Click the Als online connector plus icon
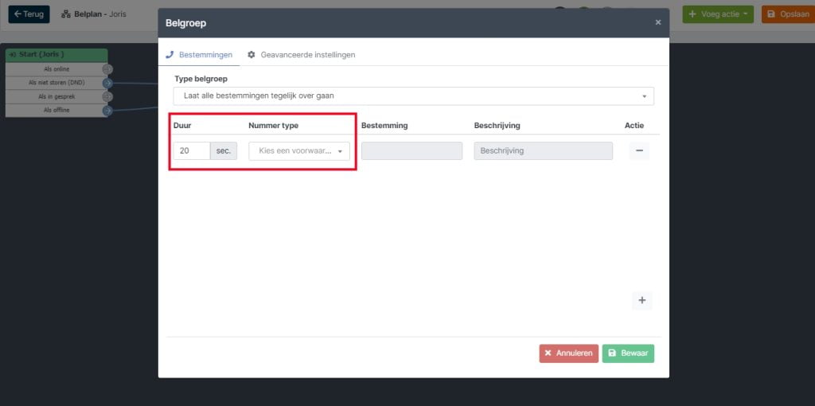Screen dimensions: 815x406 coord(107,69)
